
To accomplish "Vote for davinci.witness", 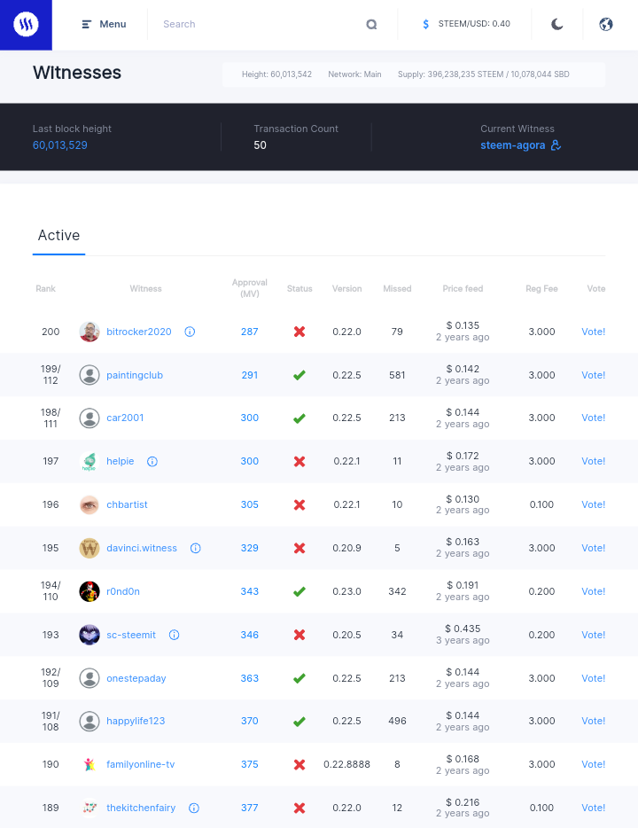I will pos(593,548).
